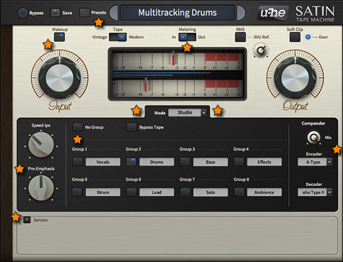
Task: Click the SATIN Tape Machine title
Action: [x=315, y=14]
